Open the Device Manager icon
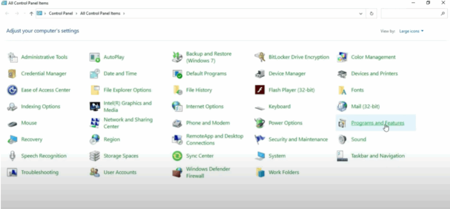The image size is (450, 209). coord(259,74)
